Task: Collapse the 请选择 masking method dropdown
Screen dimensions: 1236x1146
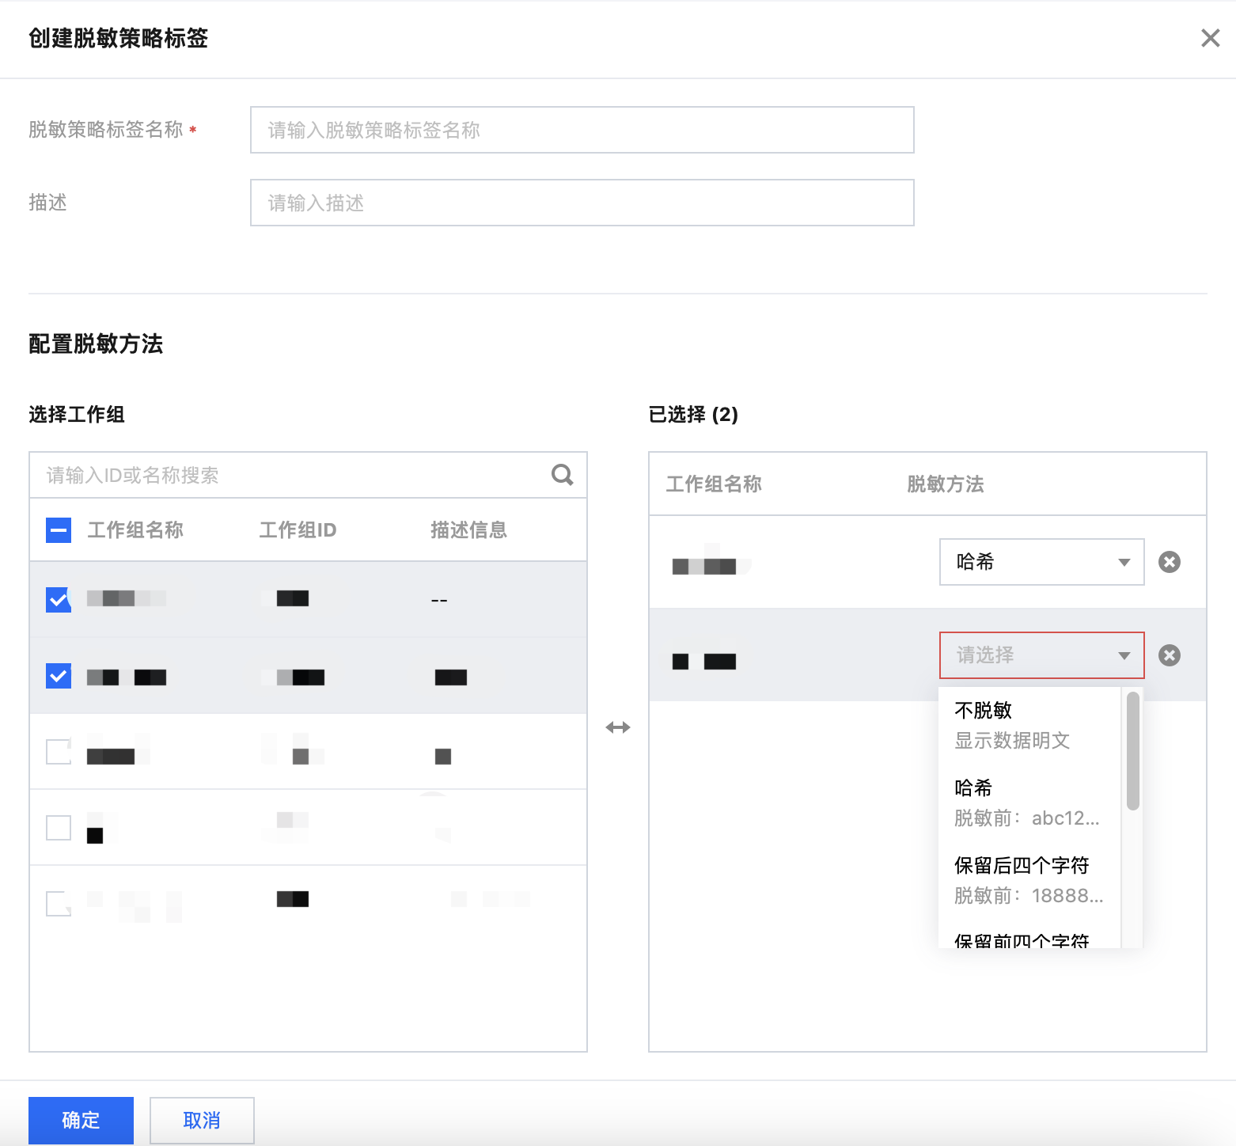Action: [1041, 655]
